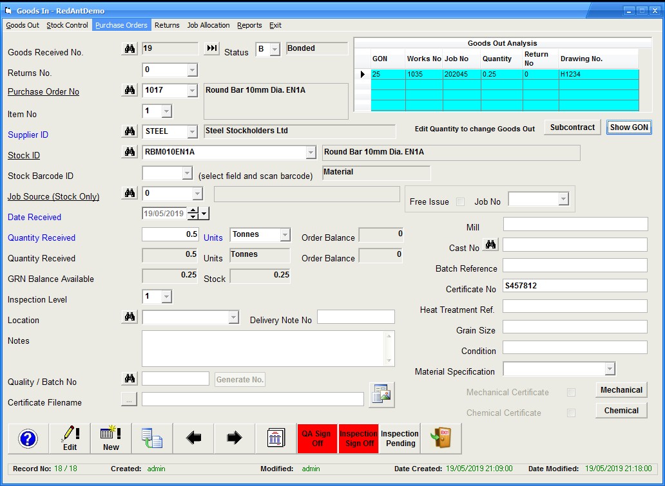The image size is (665, 486).
Task: Open the certificate image viewer icon
Action: (381, 395)
